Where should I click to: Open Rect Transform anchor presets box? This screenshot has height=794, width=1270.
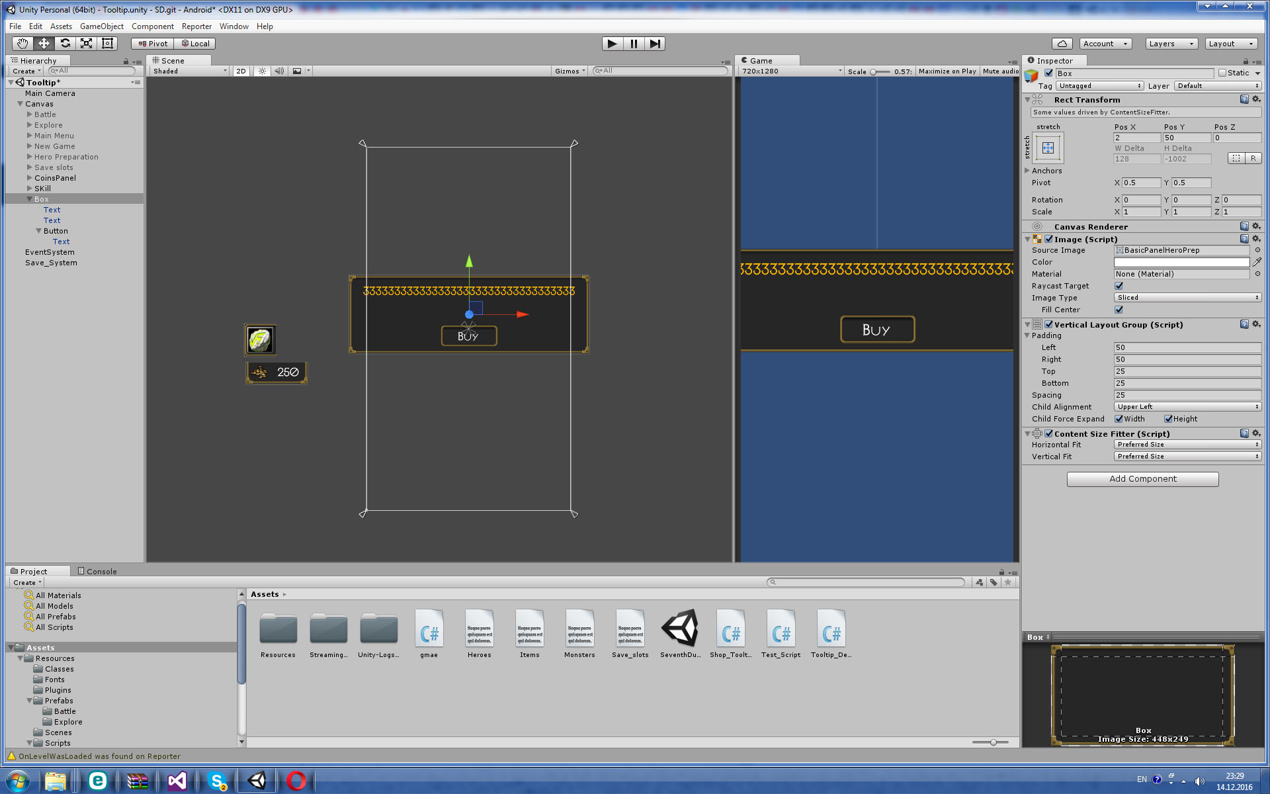pyautogui.click(x=1048, y=148)
